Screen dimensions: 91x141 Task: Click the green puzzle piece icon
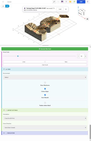tap(74, 2)
